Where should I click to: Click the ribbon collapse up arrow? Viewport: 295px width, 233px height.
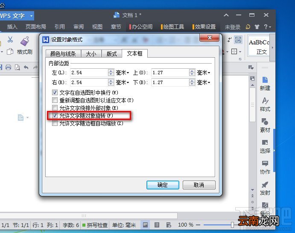coord(226,15)
